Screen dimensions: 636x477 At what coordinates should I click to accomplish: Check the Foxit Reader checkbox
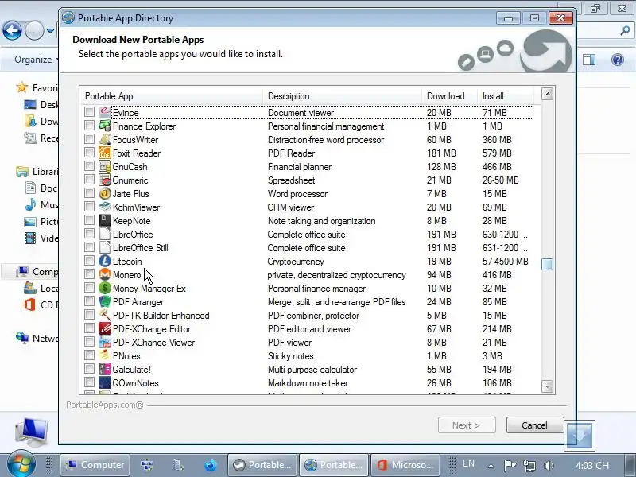(x=89, y=152)
